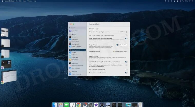
Task: Click the Focus moon menu bar icon
Action: click(174, 1)
